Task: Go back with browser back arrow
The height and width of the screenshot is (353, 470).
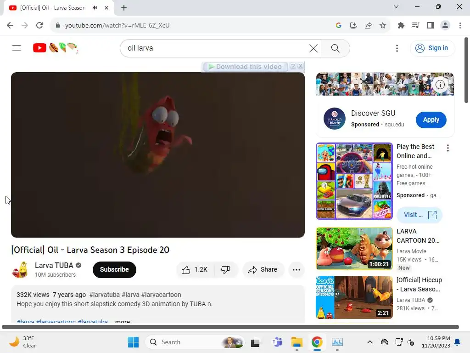Action: point(10,26)
